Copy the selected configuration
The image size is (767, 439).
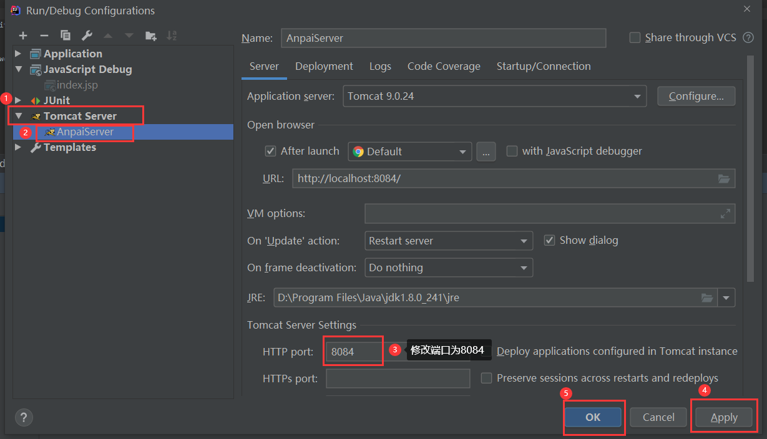pyautogui.click(x=66, y=36)
